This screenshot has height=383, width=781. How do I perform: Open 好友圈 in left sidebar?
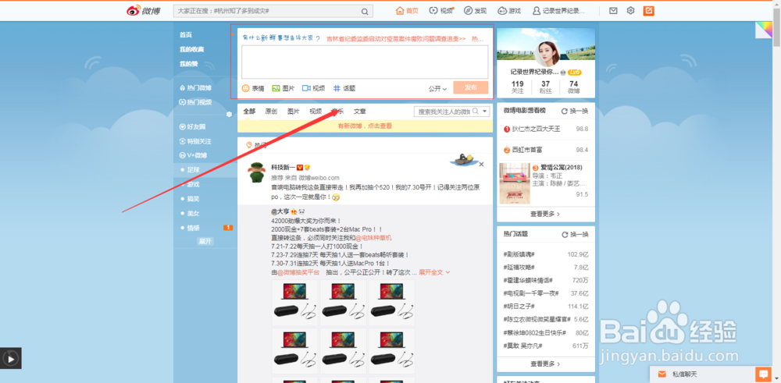(192, 127)
